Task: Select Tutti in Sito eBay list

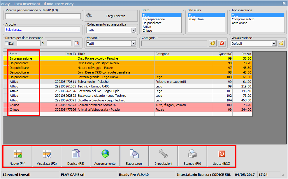Action: (x=206, y=15)
